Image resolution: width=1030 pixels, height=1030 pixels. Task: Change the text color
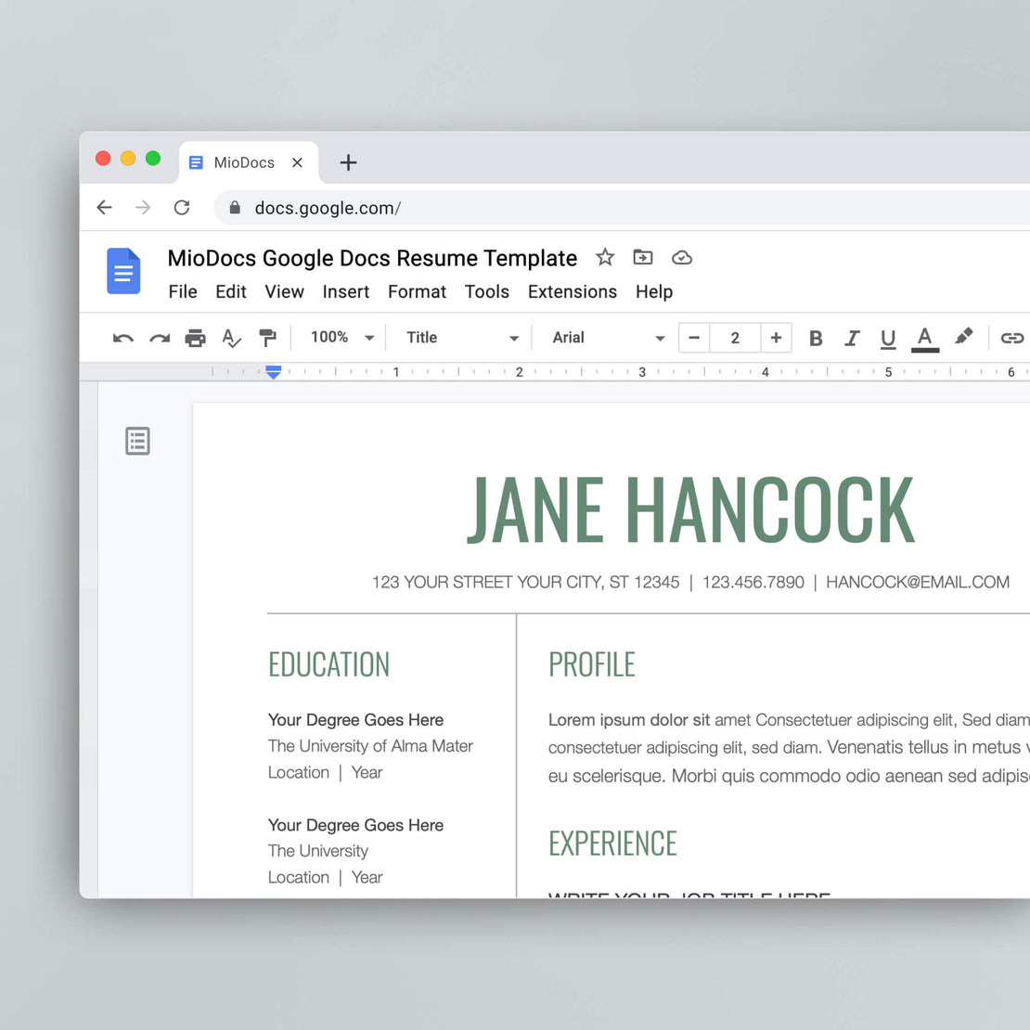point(924,338)
